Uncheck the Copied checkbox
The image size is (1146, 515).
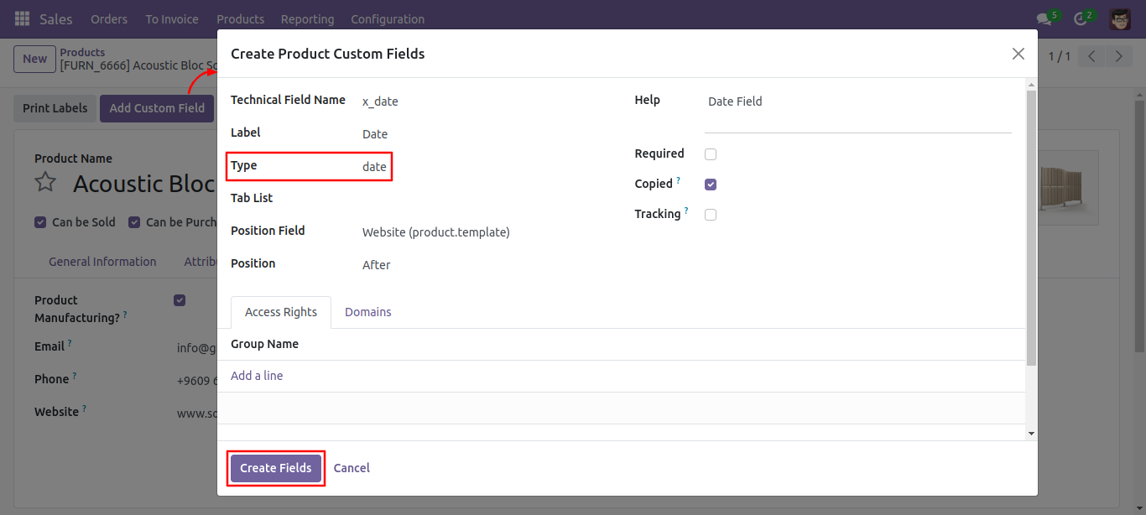click(711, 185)
